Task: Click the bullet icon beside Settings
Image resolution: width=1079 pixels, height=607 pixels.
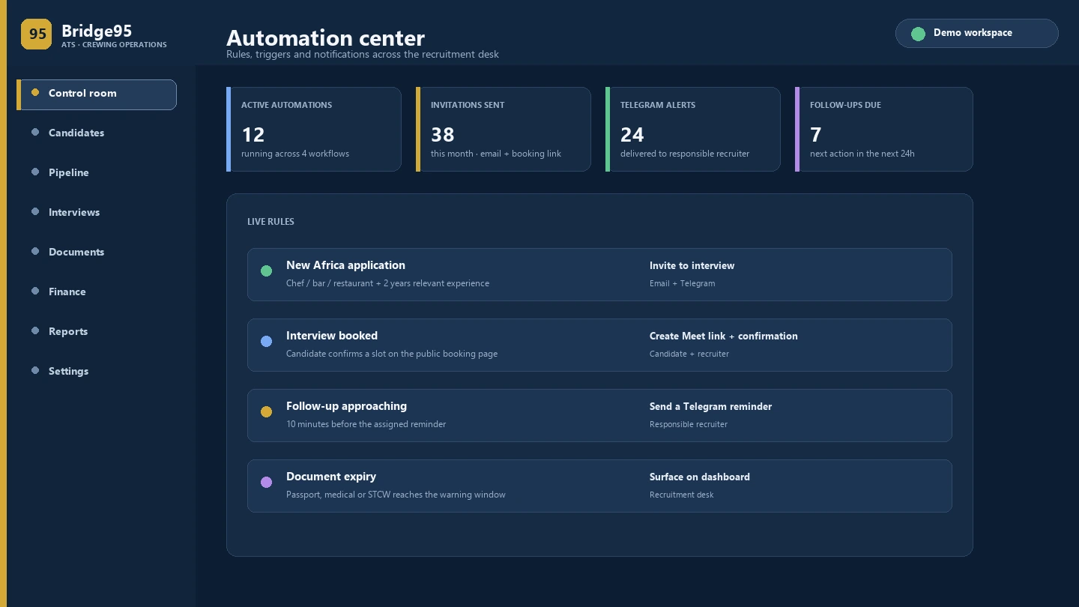Action: [x=35, y=371]
